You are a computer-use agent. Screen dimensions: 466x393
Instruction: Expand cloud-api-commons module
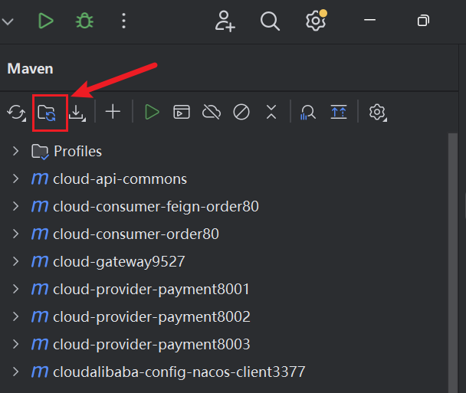click(x=16, y=178)
